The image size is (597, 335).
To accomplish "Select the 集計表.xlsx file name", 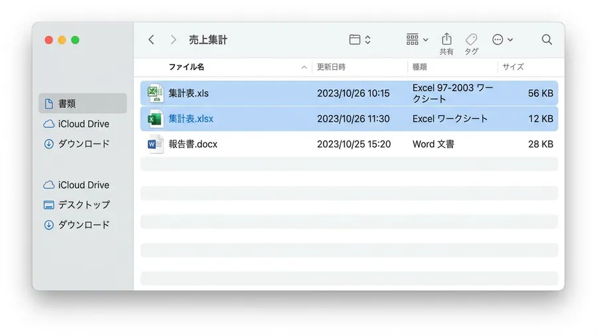I will click(x=191, y=119).
